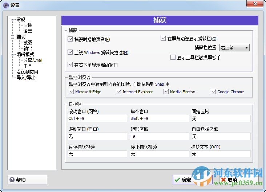Open 导入/导出 settings page
Screen dimensions: 266x192
point(26,78)
